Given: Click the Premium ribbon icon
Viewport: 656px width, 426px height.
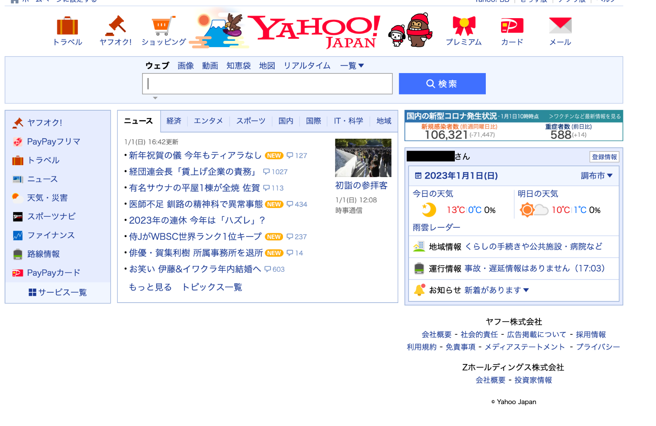Looking at the screenshot, I should tap(463, 26).
